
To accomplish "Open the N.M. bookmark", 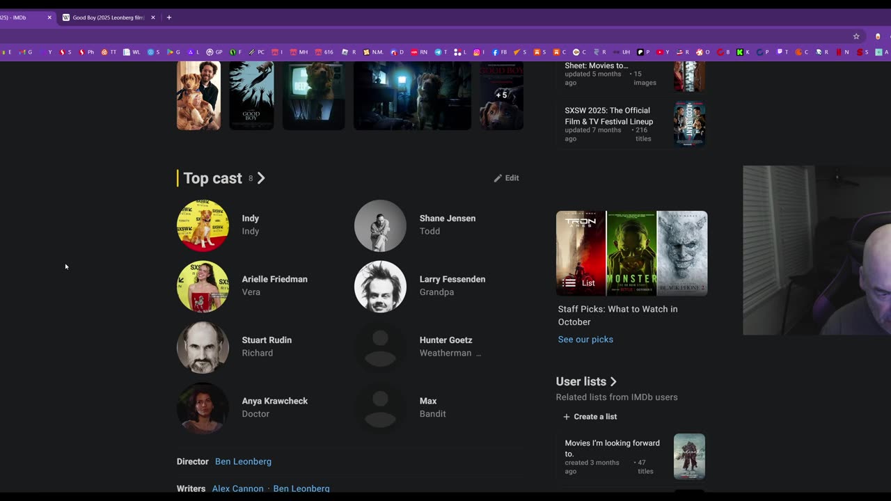I will pyautogui.click(x=373, y=52).
